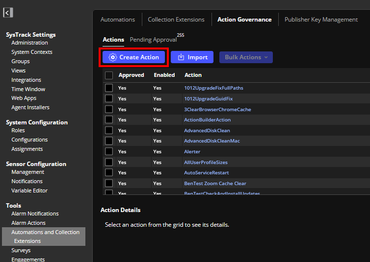Image resolution: width=370 pixels, height=262 pixels.
Task: Open the Automations tab
Action: (x=118, y=20)
